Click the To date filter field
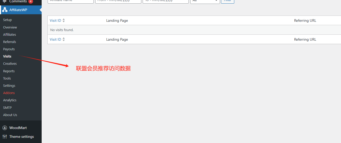This screenshot has width=341, height=143. pyautogui.click(x=166, y=1)
